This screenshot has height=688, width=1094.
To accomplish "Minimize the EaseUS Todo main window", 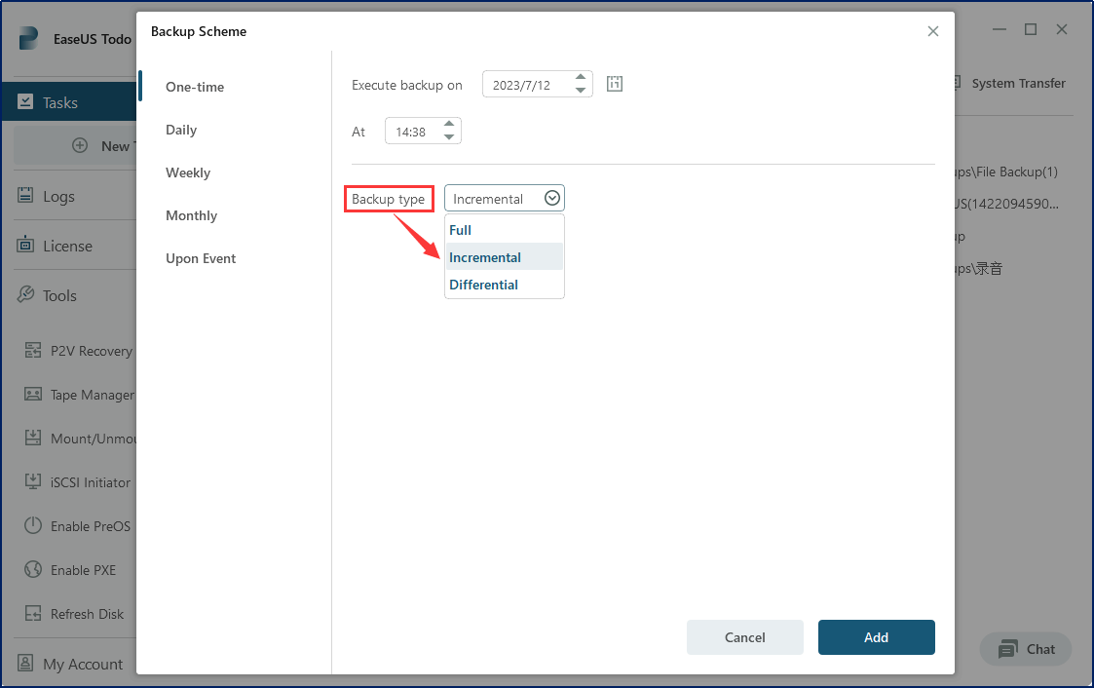I will click(x=1000, y=29).
